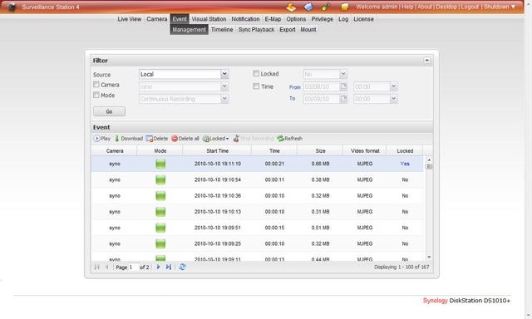
Task: Go to first page arrow
Action: 96,267
